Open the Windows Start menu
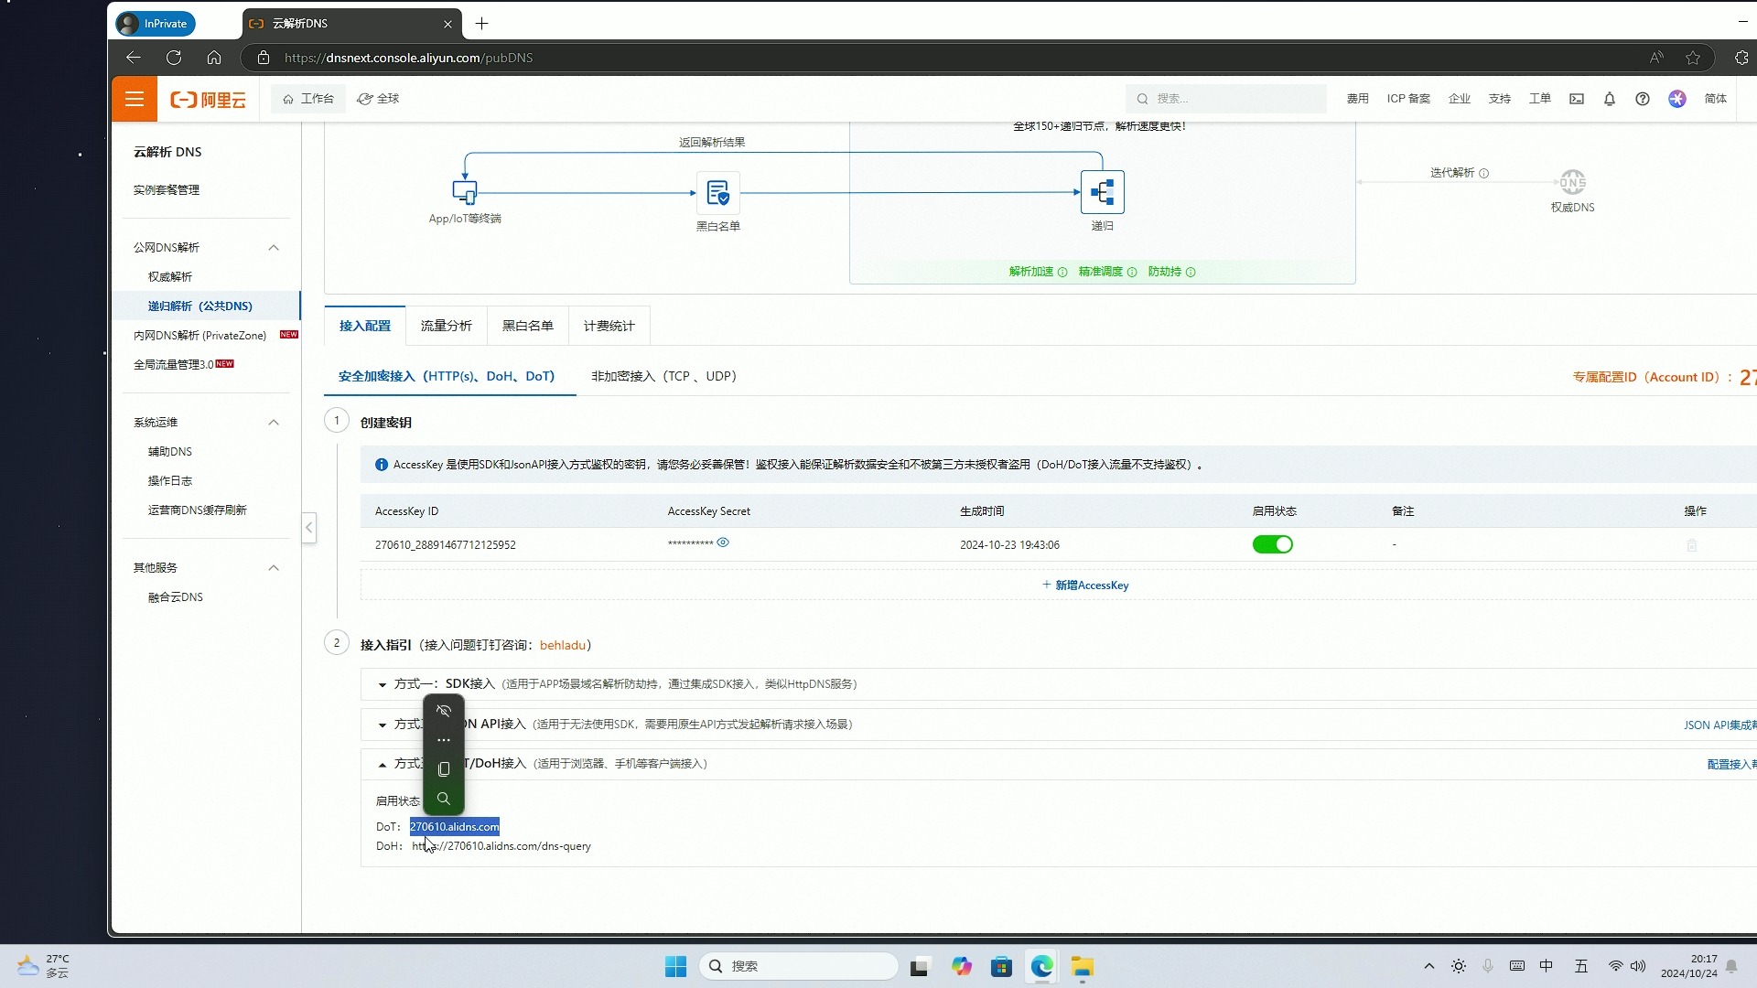The height and width of the screenshot is (988, 1757). point(675,966)
